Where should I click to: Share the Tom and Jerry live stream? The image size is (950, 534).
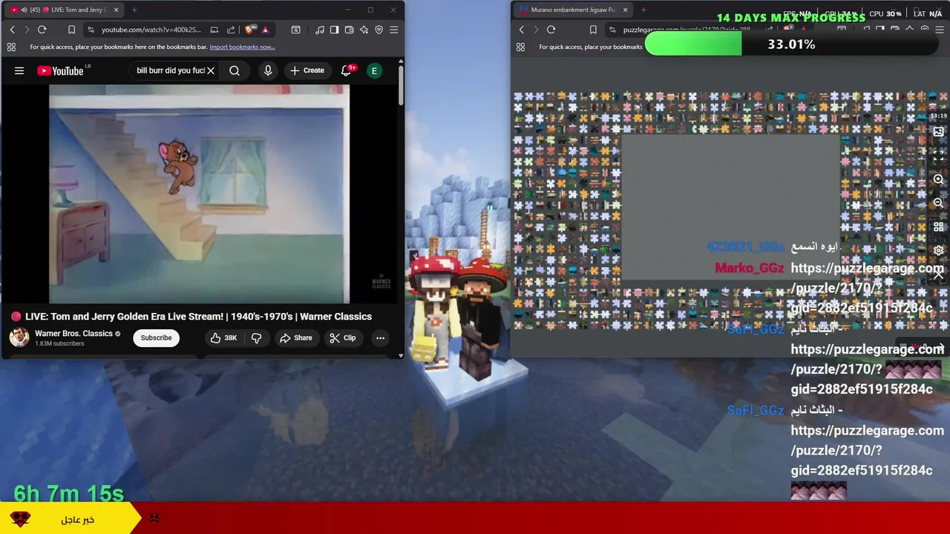295,337
